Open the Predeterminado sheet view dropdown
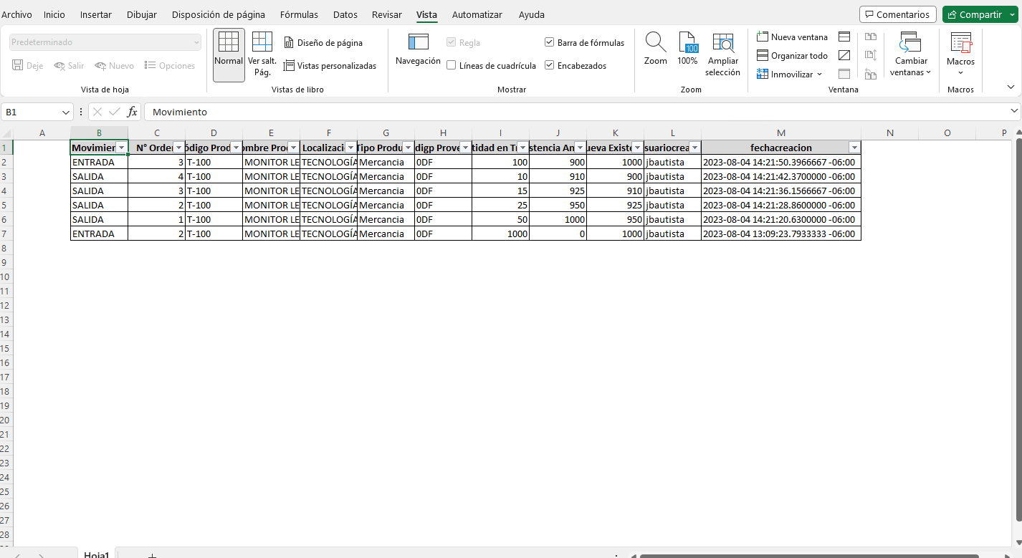1022x558 pixels. click(105, 42)
